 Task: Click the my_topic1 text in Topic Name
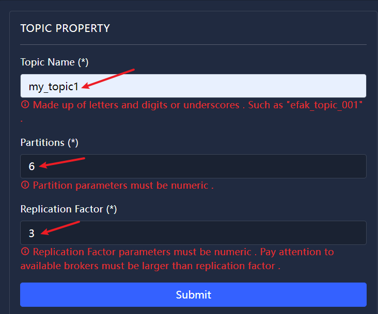pos(54,87)
